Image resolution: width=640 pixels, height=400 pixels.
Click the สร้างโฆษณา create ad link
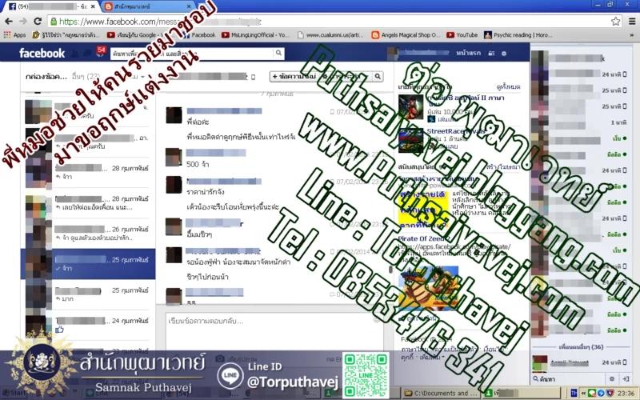(503, 167)
